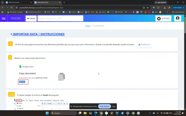Screen dimensions: 186x116
Task: Open the tab search dropdown chevron
Action: pos(2,2)
